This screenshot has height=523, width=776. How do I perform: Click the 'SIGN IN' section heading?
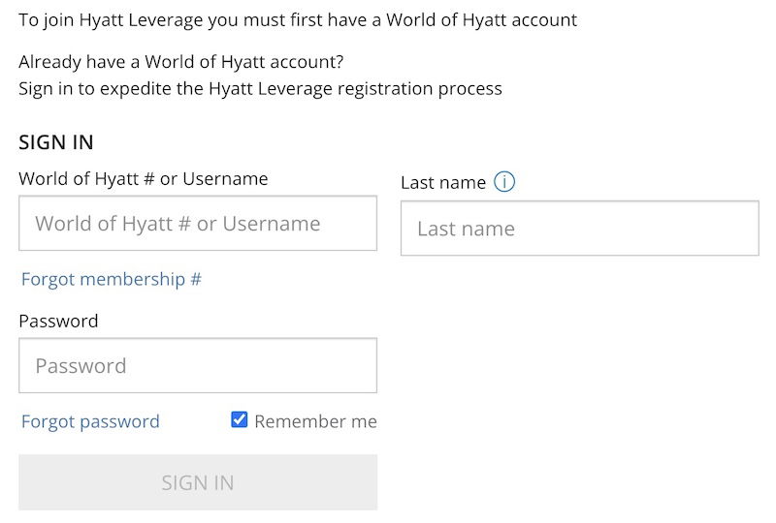56,142
